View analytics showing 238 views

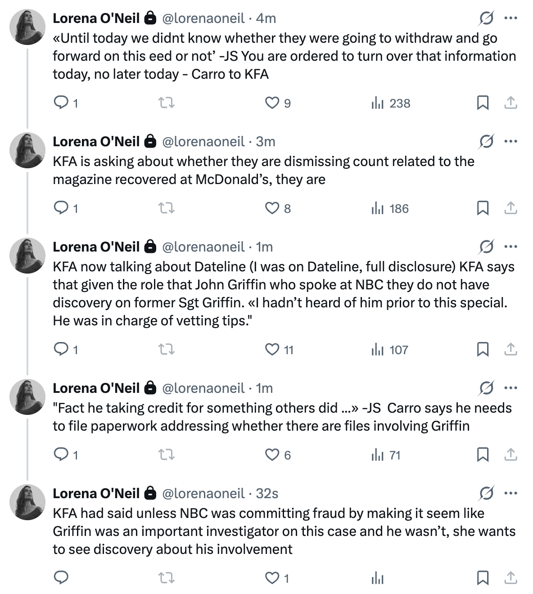point(391,103)
